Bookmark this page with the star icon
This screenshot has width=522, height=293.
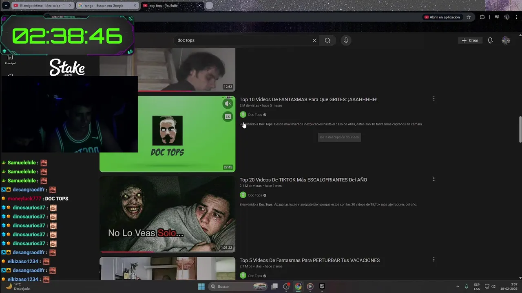(x=469, y=17)
